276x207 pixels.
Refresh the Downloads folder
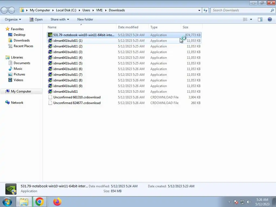tap(205, 10)
